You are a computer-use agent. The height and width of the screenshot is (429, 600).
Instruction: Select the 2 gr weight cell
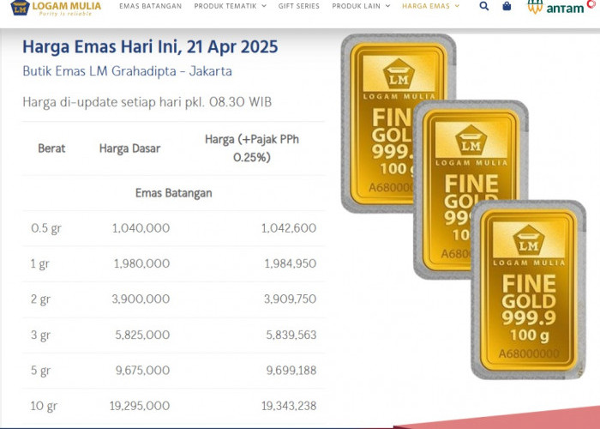(x=40, y=299)
